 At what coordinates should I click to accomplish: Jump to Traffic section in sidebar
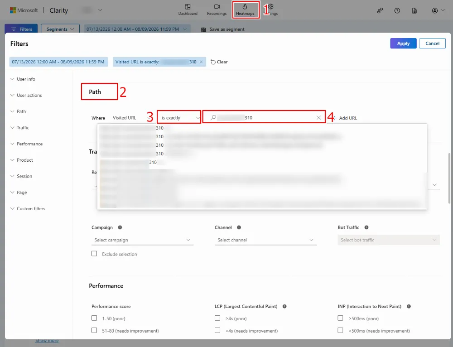19,127
